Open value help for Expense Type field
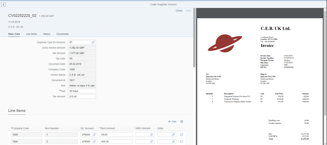Image resolution: width=327 pixels, height=145 pixels. tap(93, 42)
